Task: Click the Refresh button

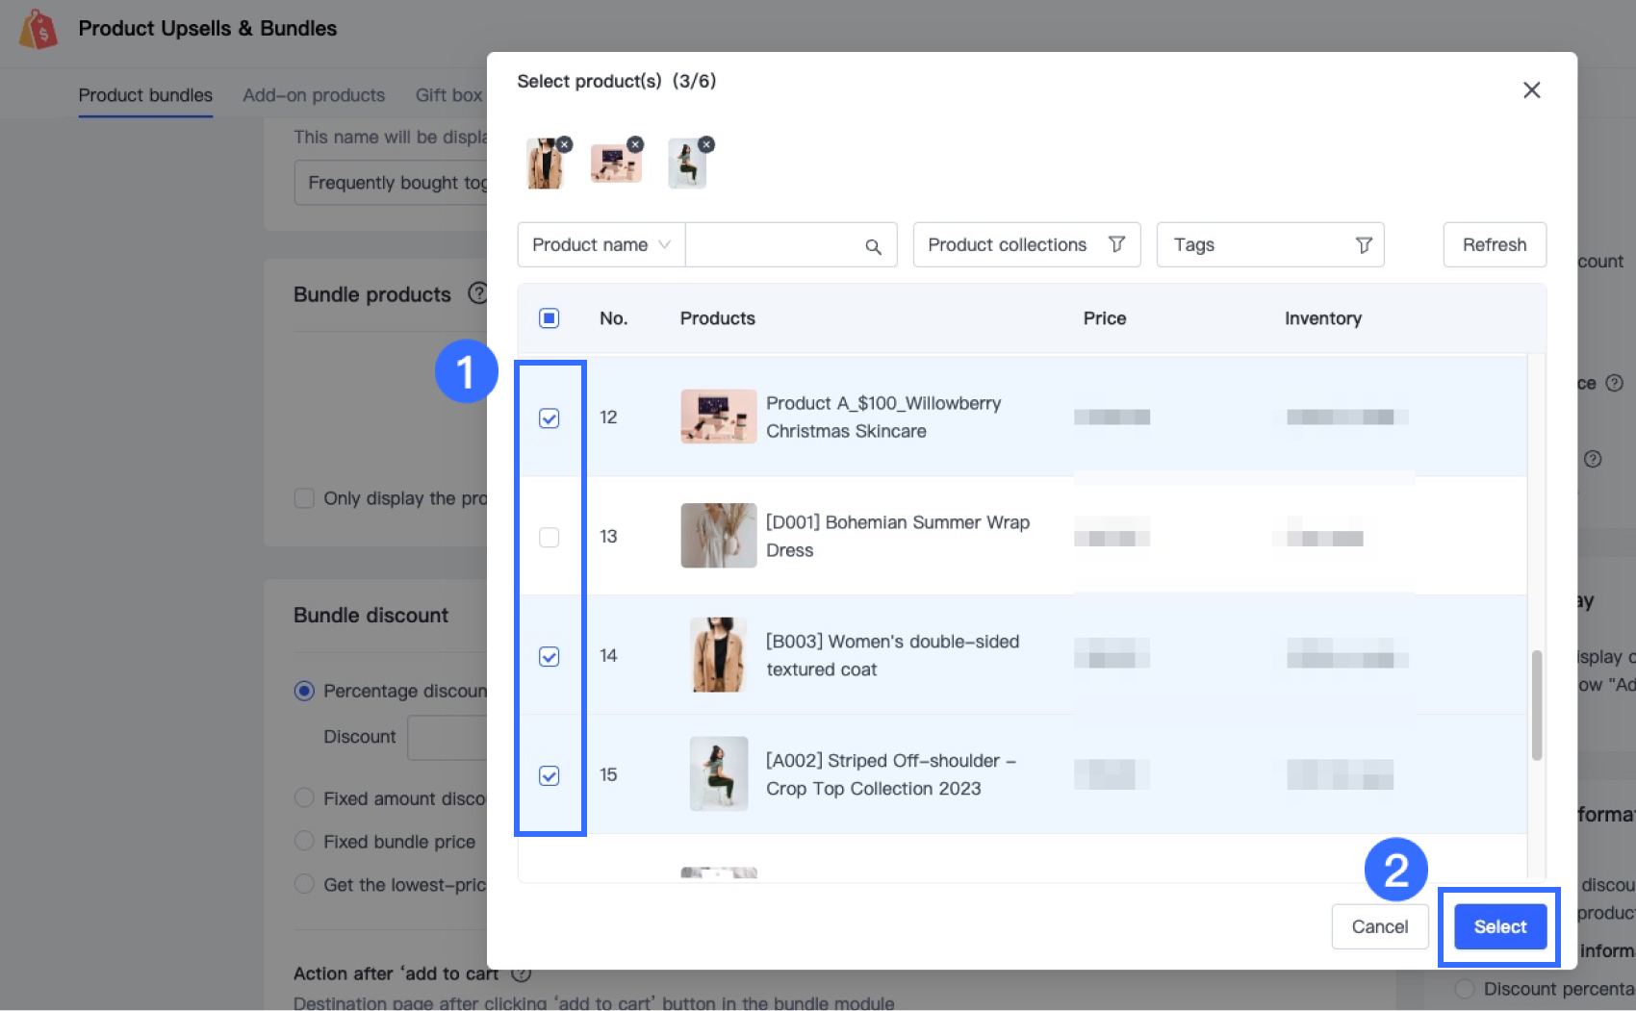Action: 1495,245
